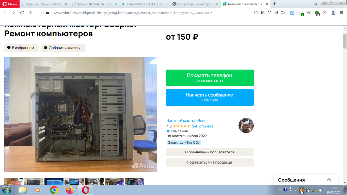Open a new browser tab
Image resolution: width=347 pixels, height=195 pixels.
(x=274, y=4)
